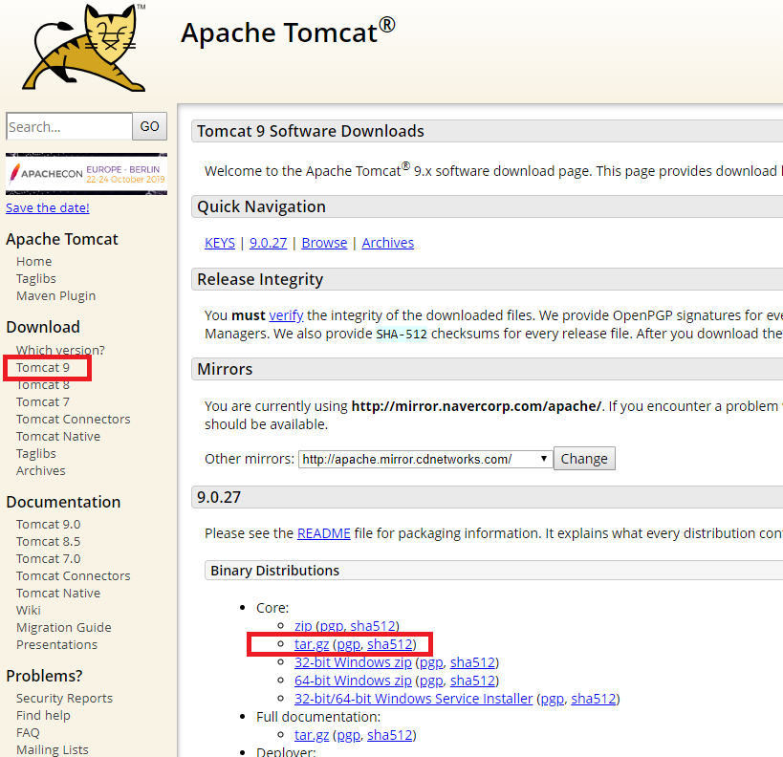Open the Migration Guide link
783x757 pixels.
point(64,628)
